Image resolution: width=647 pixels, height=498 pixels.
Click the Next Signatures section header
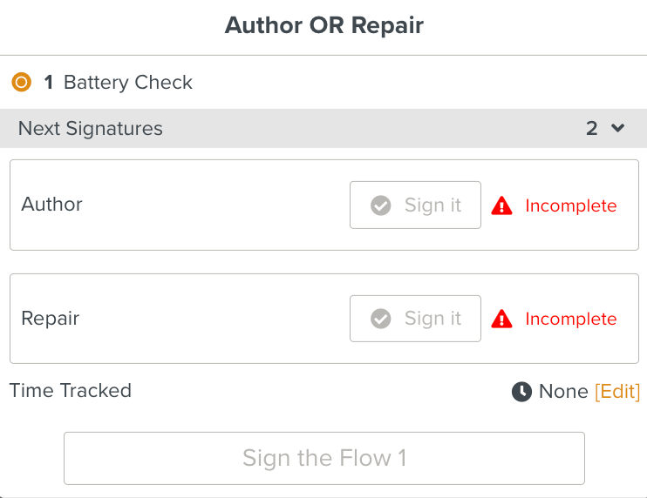[x=91, y=128]
